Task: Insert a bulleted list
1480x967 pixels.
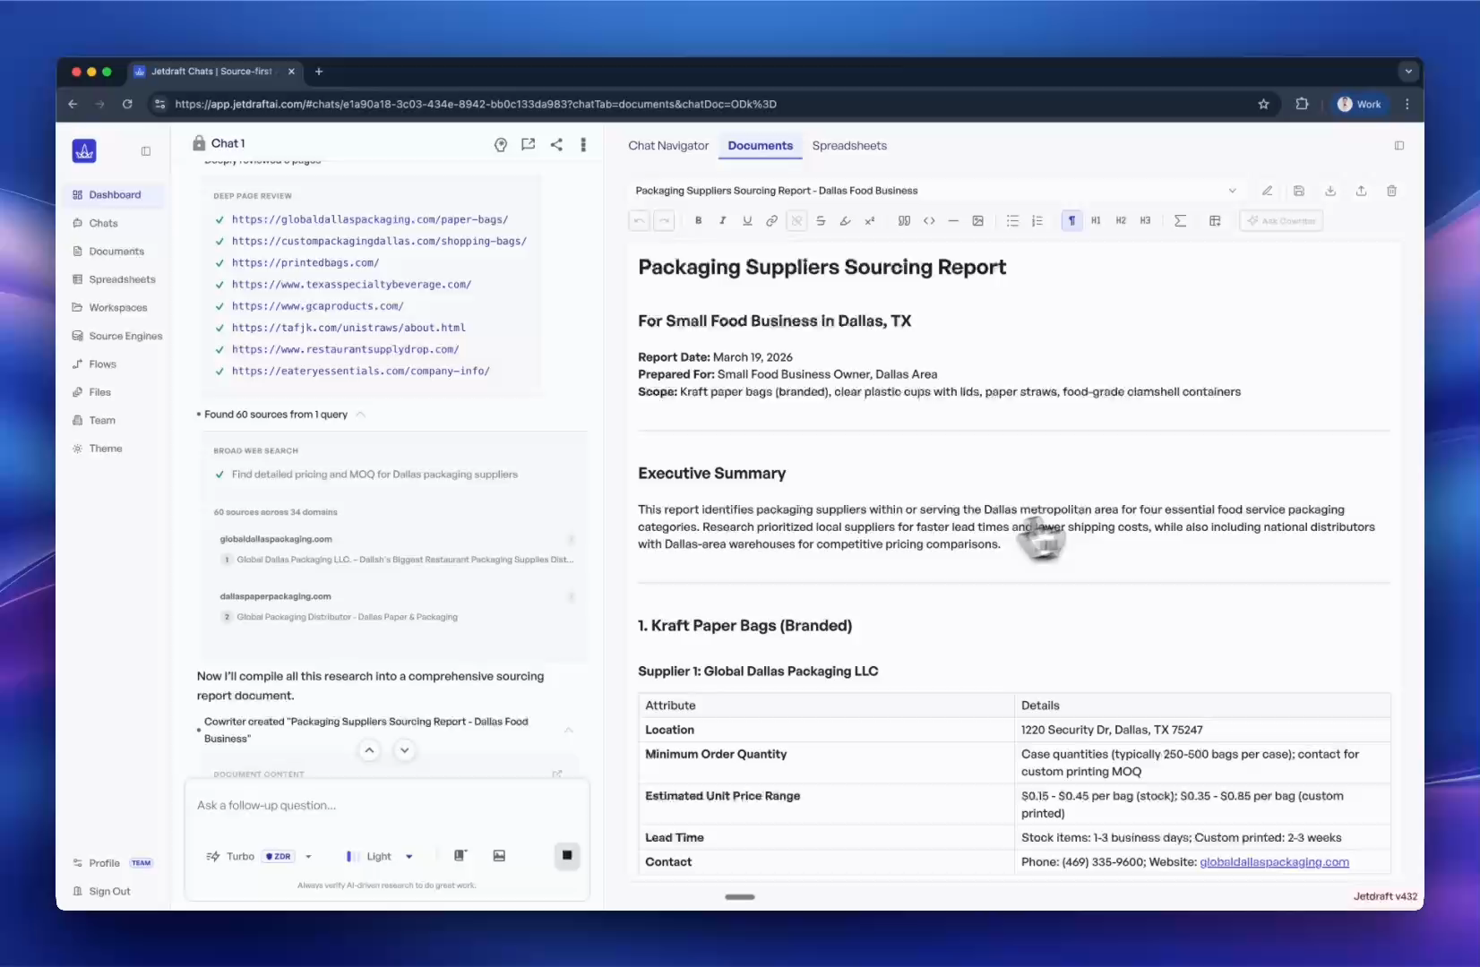Action: 1012,220
